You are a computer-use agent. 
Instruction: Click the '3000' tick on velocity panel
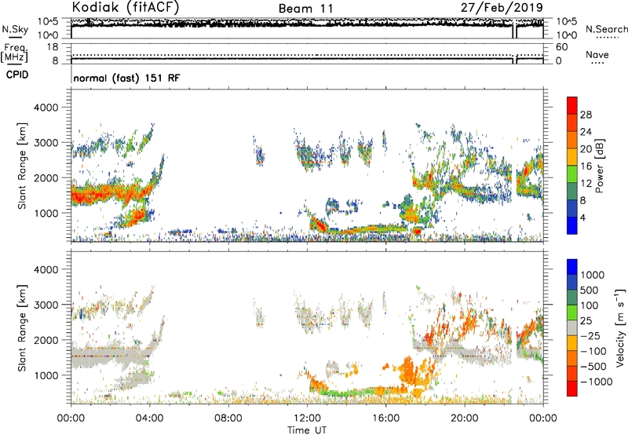[46, 305]
